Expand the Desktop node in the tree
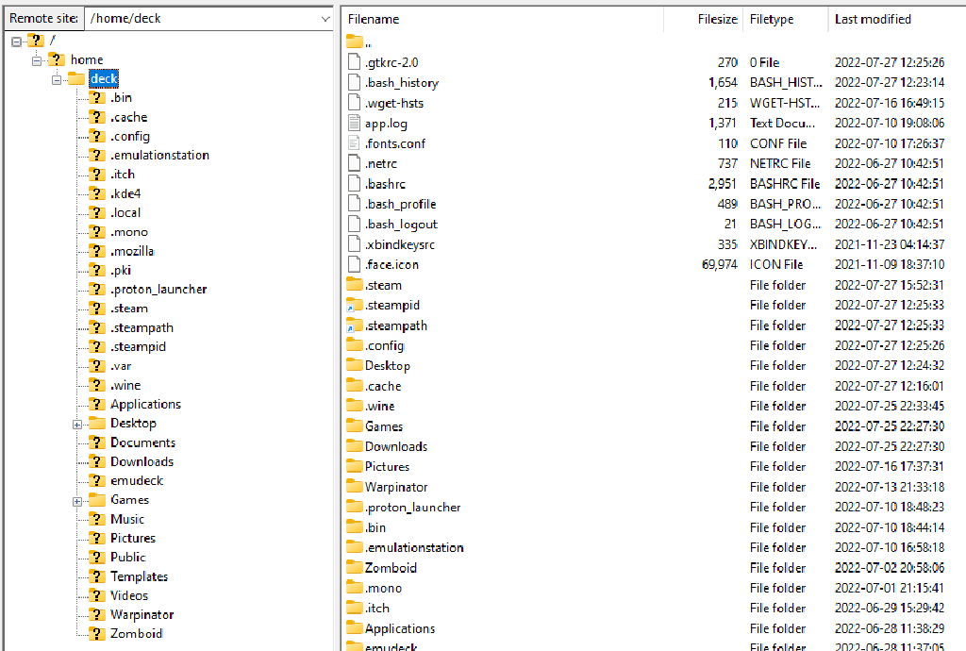 click(x=77, y=423)
